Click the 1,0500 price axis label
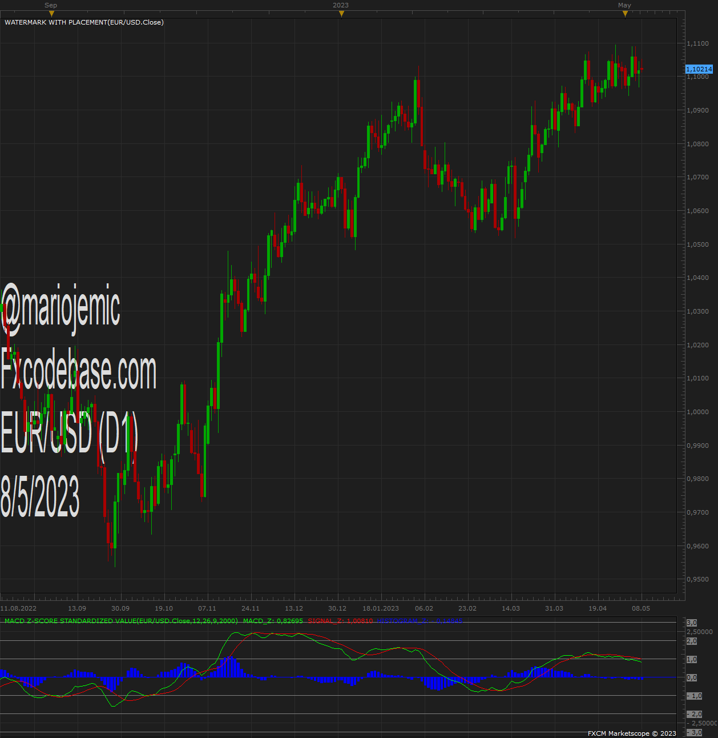 click(x=697, y=244)
